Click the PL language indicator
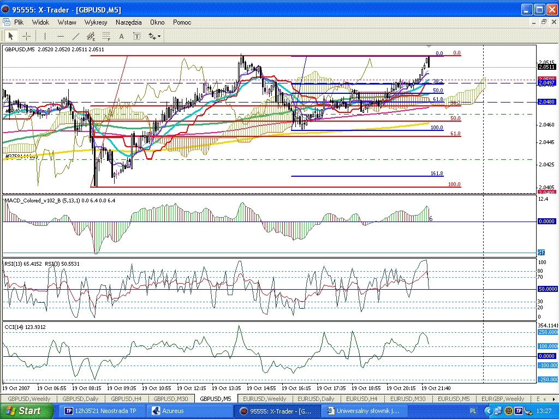The width and height of the screenshot is (559, 419). (473, 411)
